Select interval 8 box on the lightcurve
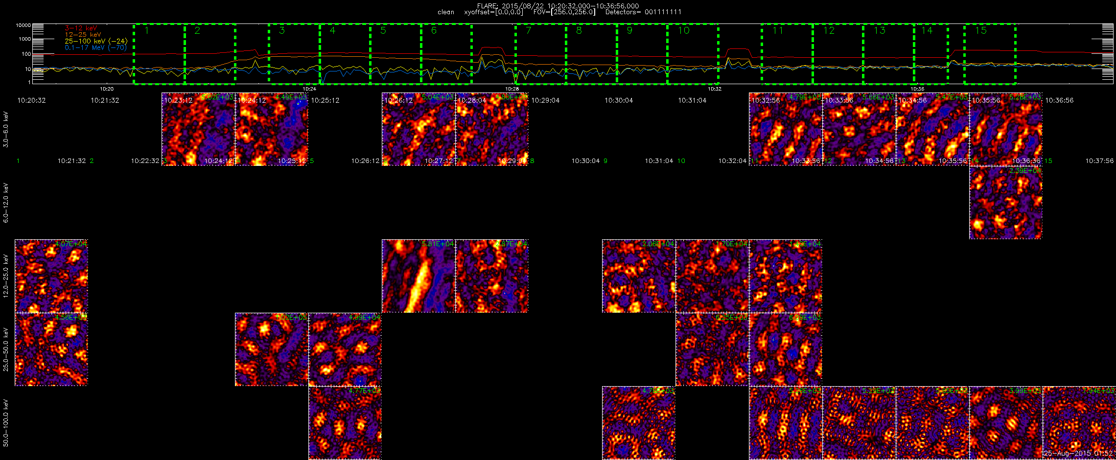 tap(592, 54)
